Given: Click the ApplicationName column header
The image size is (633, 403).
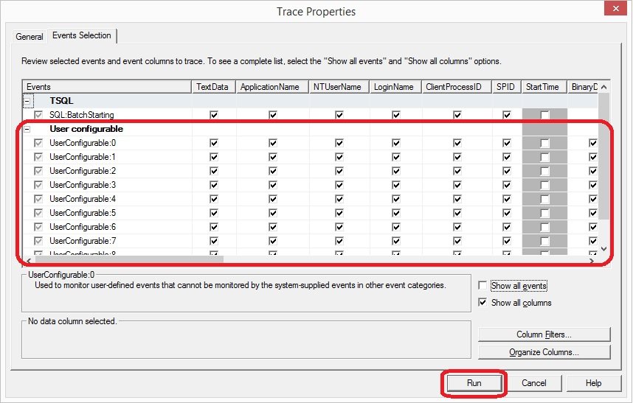Looking at the screenshot, I should pos(272,87).
